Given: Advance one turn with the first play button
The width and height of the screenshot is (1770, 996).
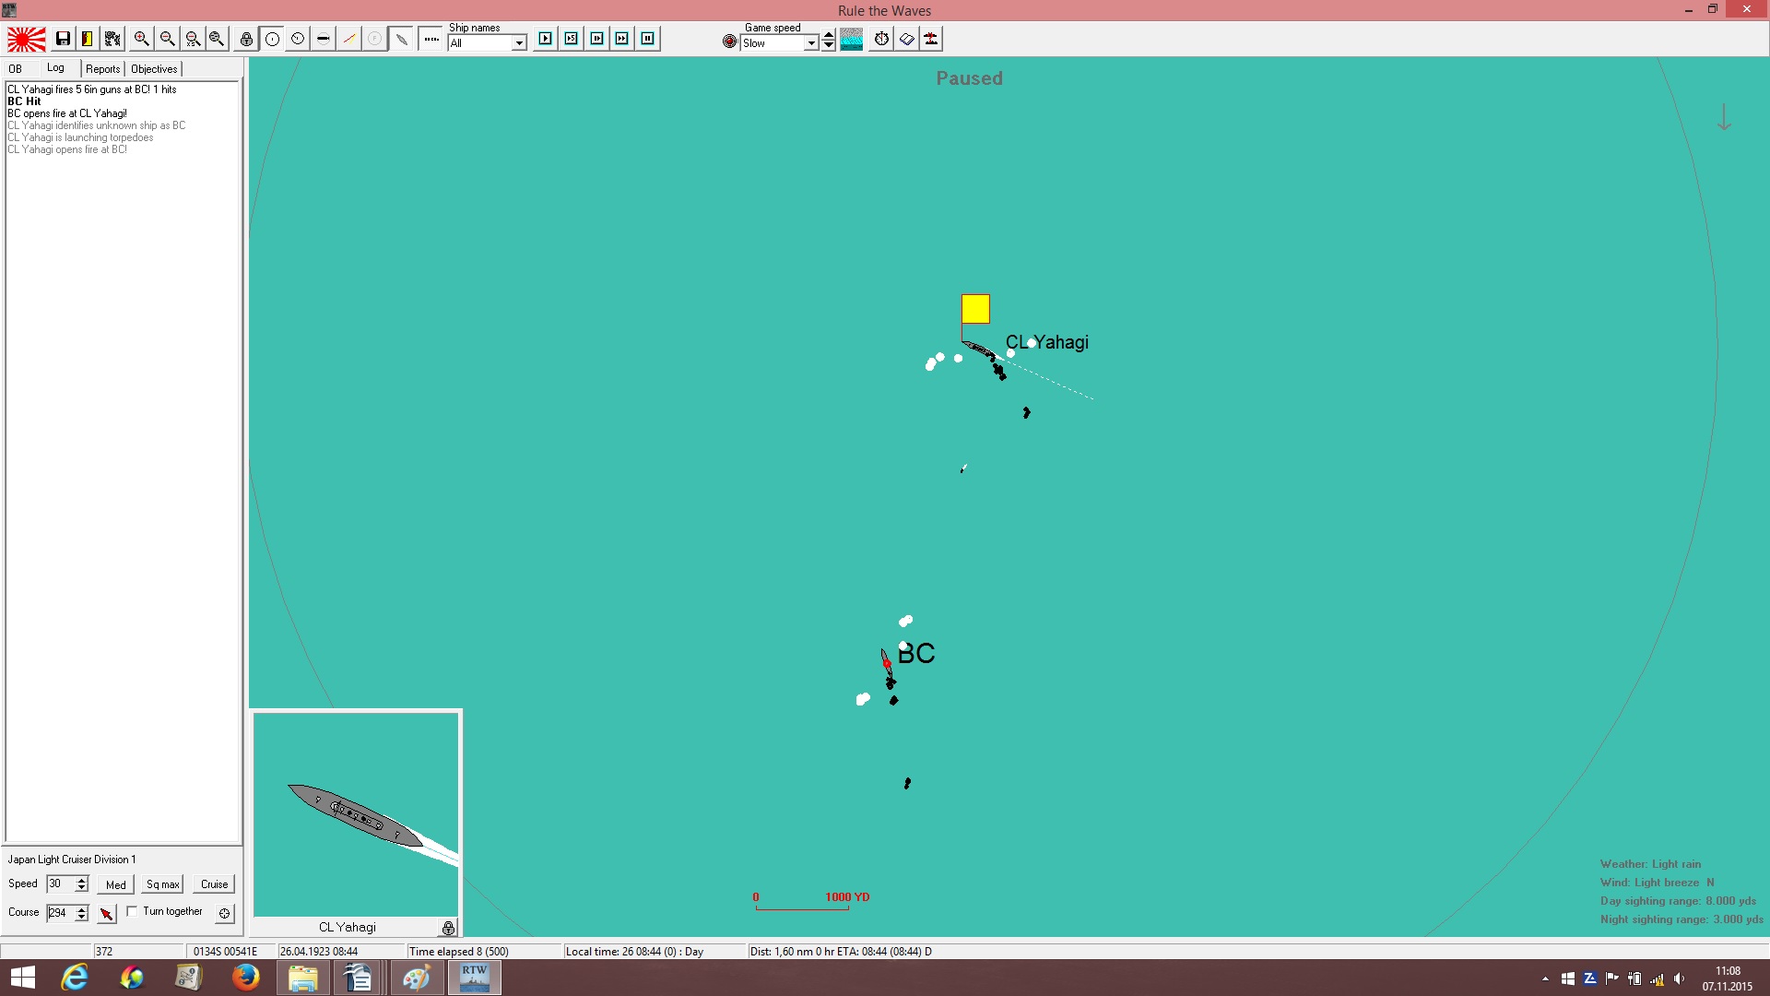Looking at the screenshot, I should pos(546,39).
